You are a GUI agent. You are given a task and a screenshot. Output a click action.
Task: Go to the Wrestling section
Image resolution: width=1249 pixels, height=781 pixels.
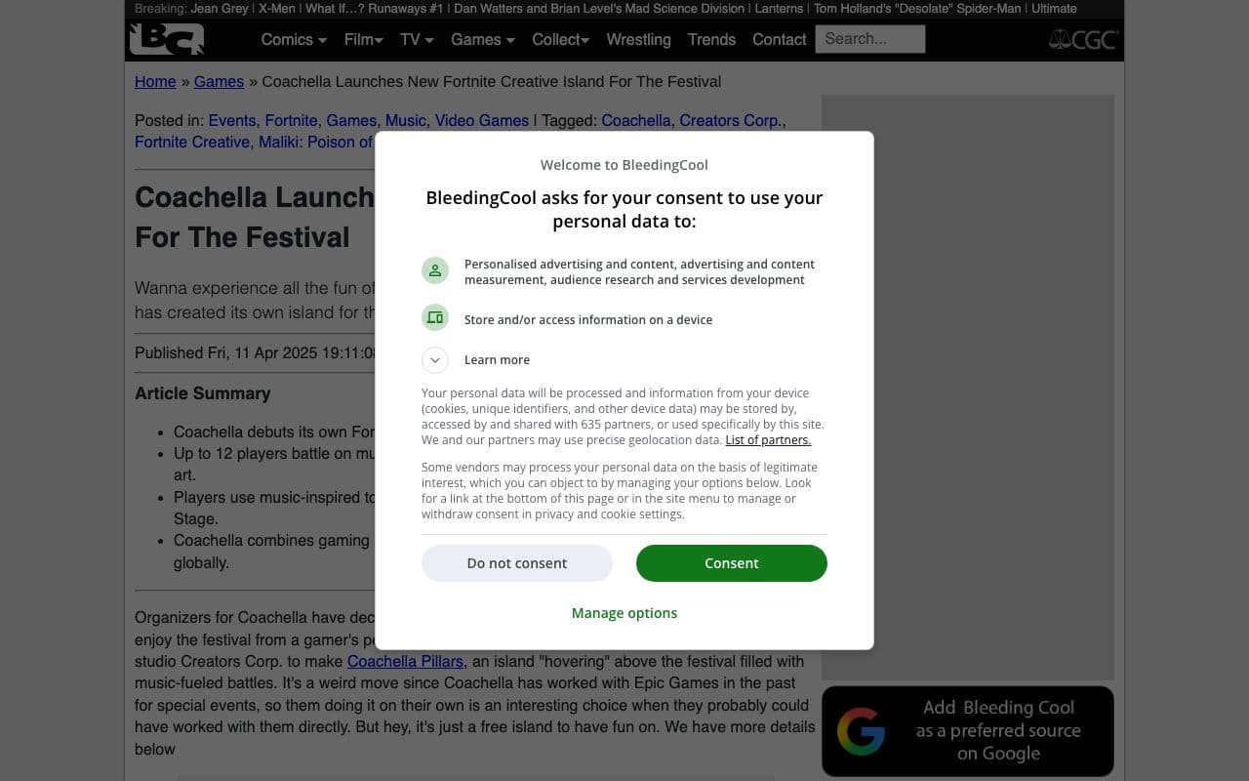tap(639, 39)
